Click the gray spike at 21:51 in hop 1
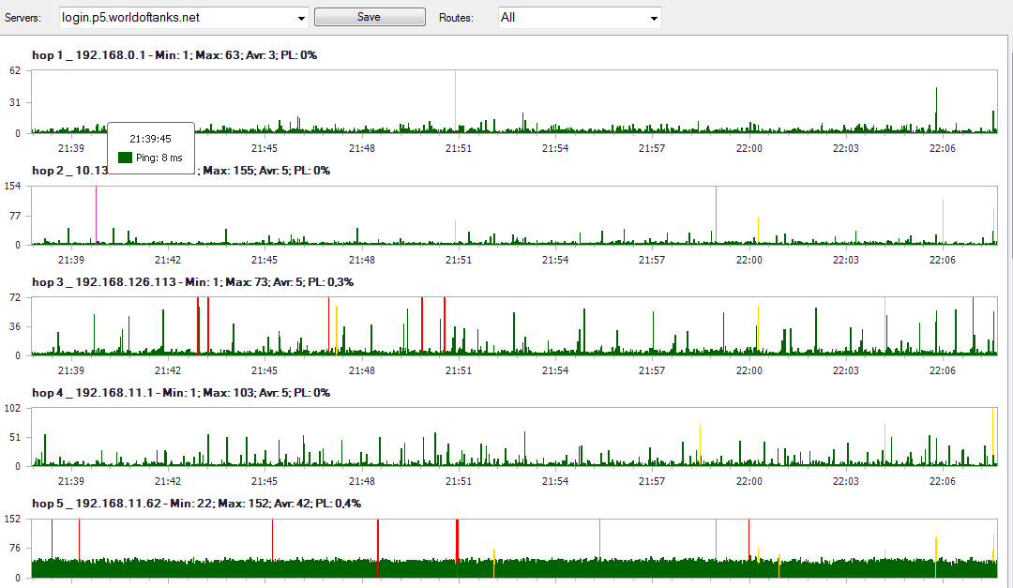This screenshot has height=588, width=1013. (456, 101)
